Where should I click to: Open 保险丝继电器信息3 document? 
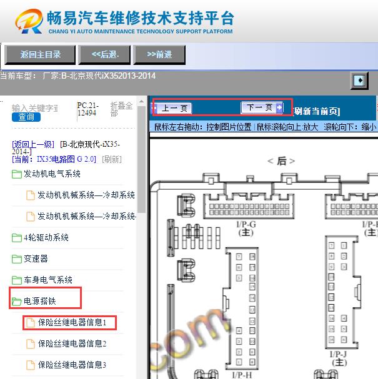click(x=72, y=365)
